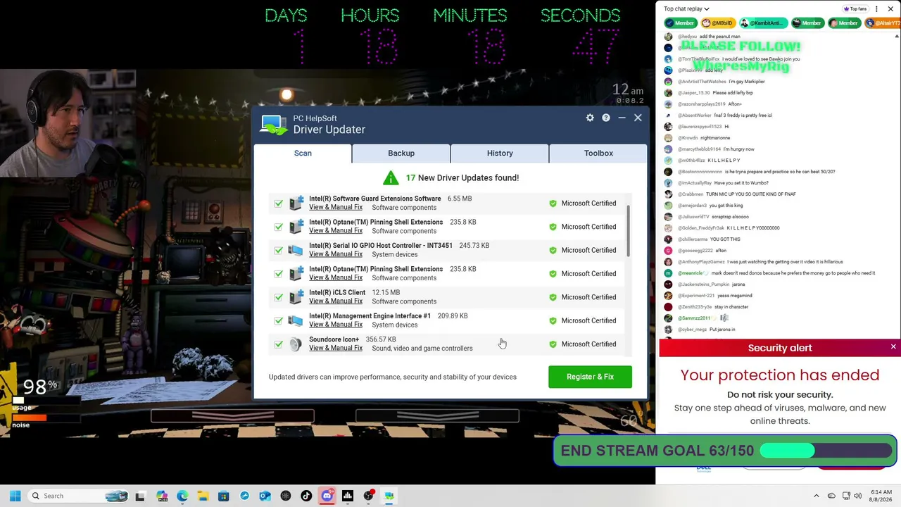The image size is (901, 507).
Task: Click the volume icon in system tray
Action: pyautogui.click(x=857, y=496)
